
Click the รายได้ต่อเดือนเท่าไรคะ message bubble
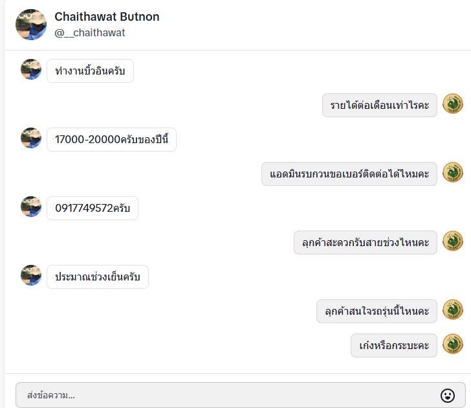point(380,105)
